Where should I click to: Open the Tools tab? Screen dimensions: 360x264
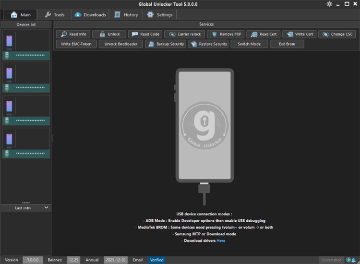pos(54,15)
